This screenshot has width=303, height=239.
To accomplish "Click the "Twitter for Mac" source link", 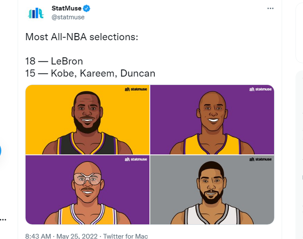I will tap(125, 236).
